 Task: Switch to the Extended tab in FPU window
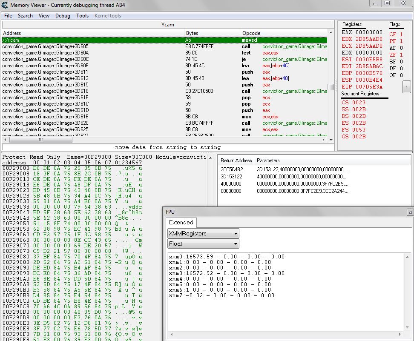pyautogui.click(x=181, y=222)
